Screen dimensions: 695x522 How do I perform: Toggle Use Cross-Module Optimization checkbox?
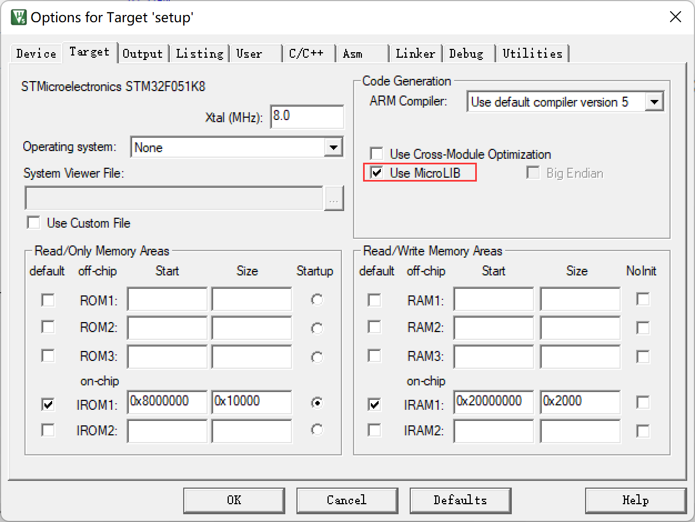(377, 154)
